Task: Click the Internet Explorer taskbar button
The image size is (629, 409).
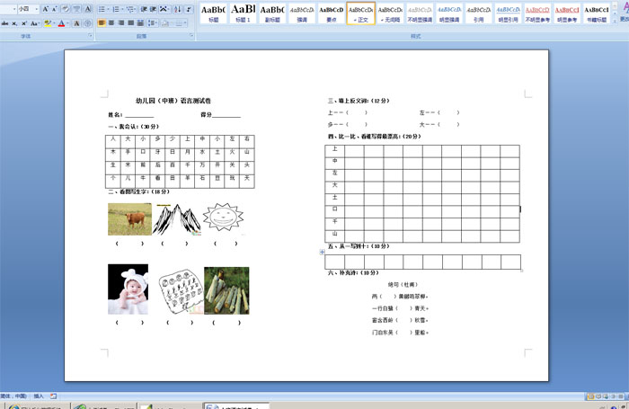Action: coord(37,406)
